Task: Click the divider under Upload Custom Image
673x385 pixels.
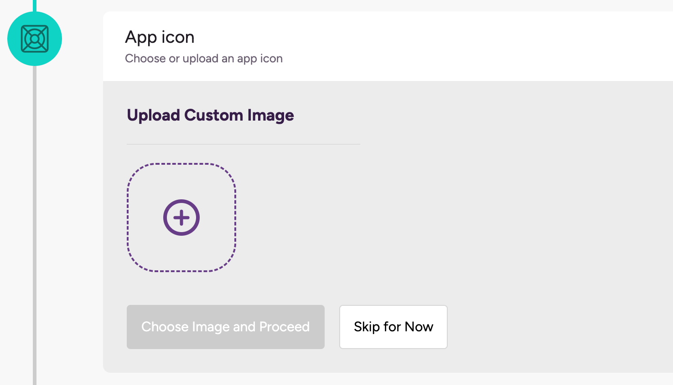Action: pyautogui.click(x=243, y=144)
